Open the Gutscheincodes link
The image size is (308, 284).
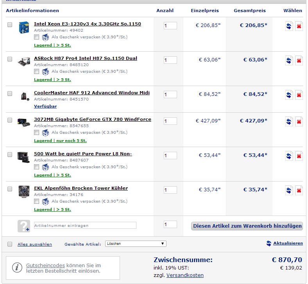(x=45, y=266)
